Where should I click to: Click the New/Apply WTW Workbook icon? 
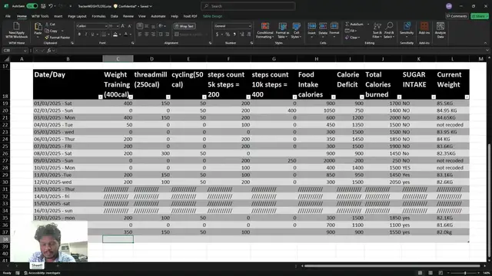[x=16, y=26]
